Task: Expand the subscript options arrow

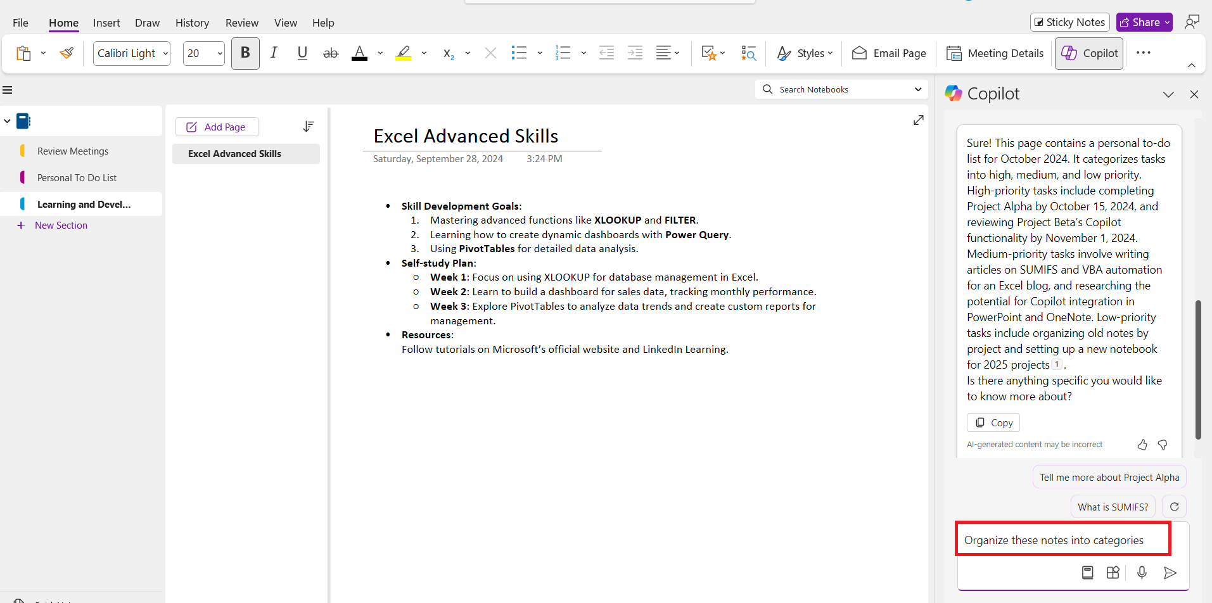Action: 468,53
